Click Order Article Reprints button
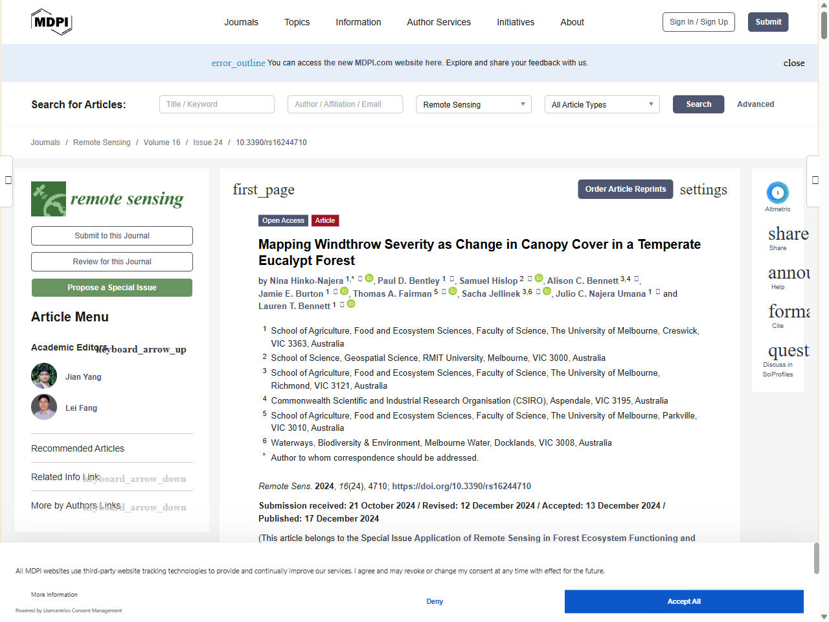Image resolution: width=829 pixels, height=622 pixels. [x=625, y=189]
